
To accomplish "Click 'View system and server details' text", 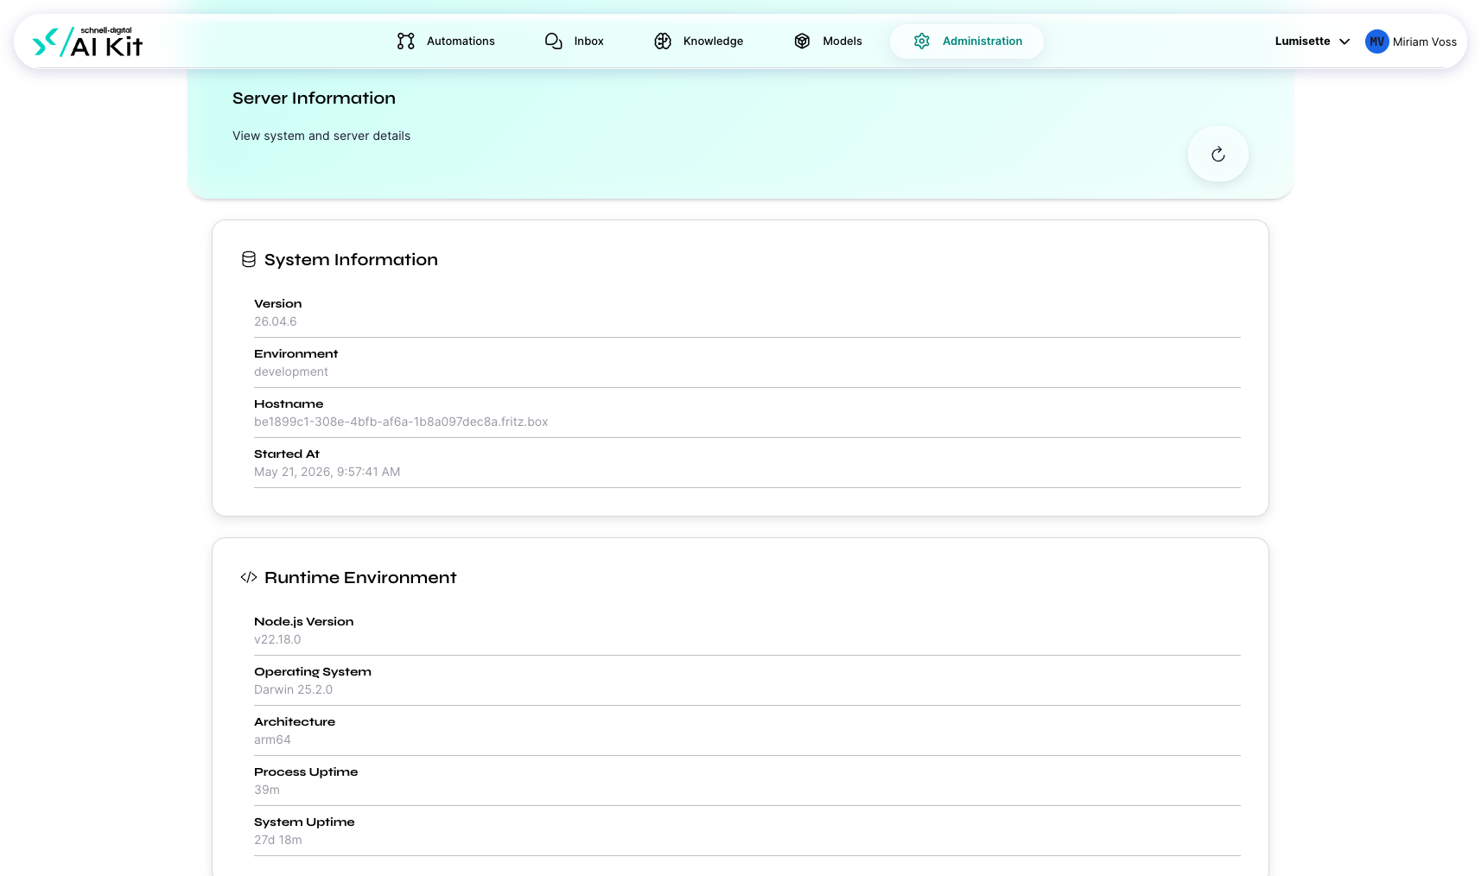I will (321, 136).
